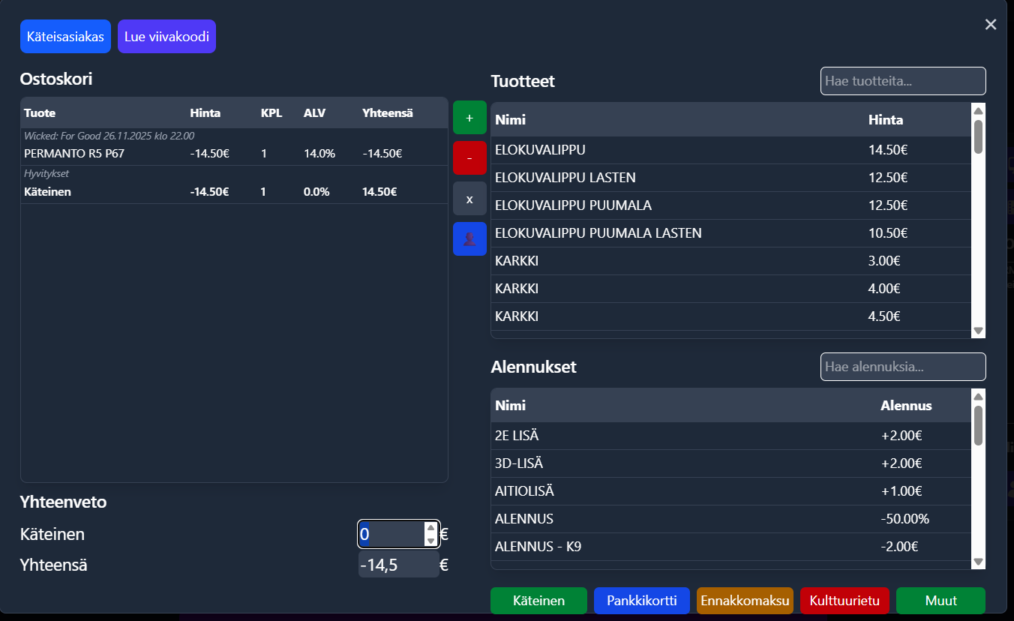Close the checkout dialog with X

(991, 25)
